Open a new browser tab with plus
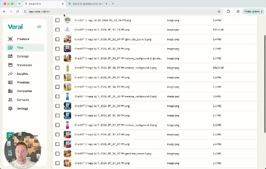 pos(113,4)
